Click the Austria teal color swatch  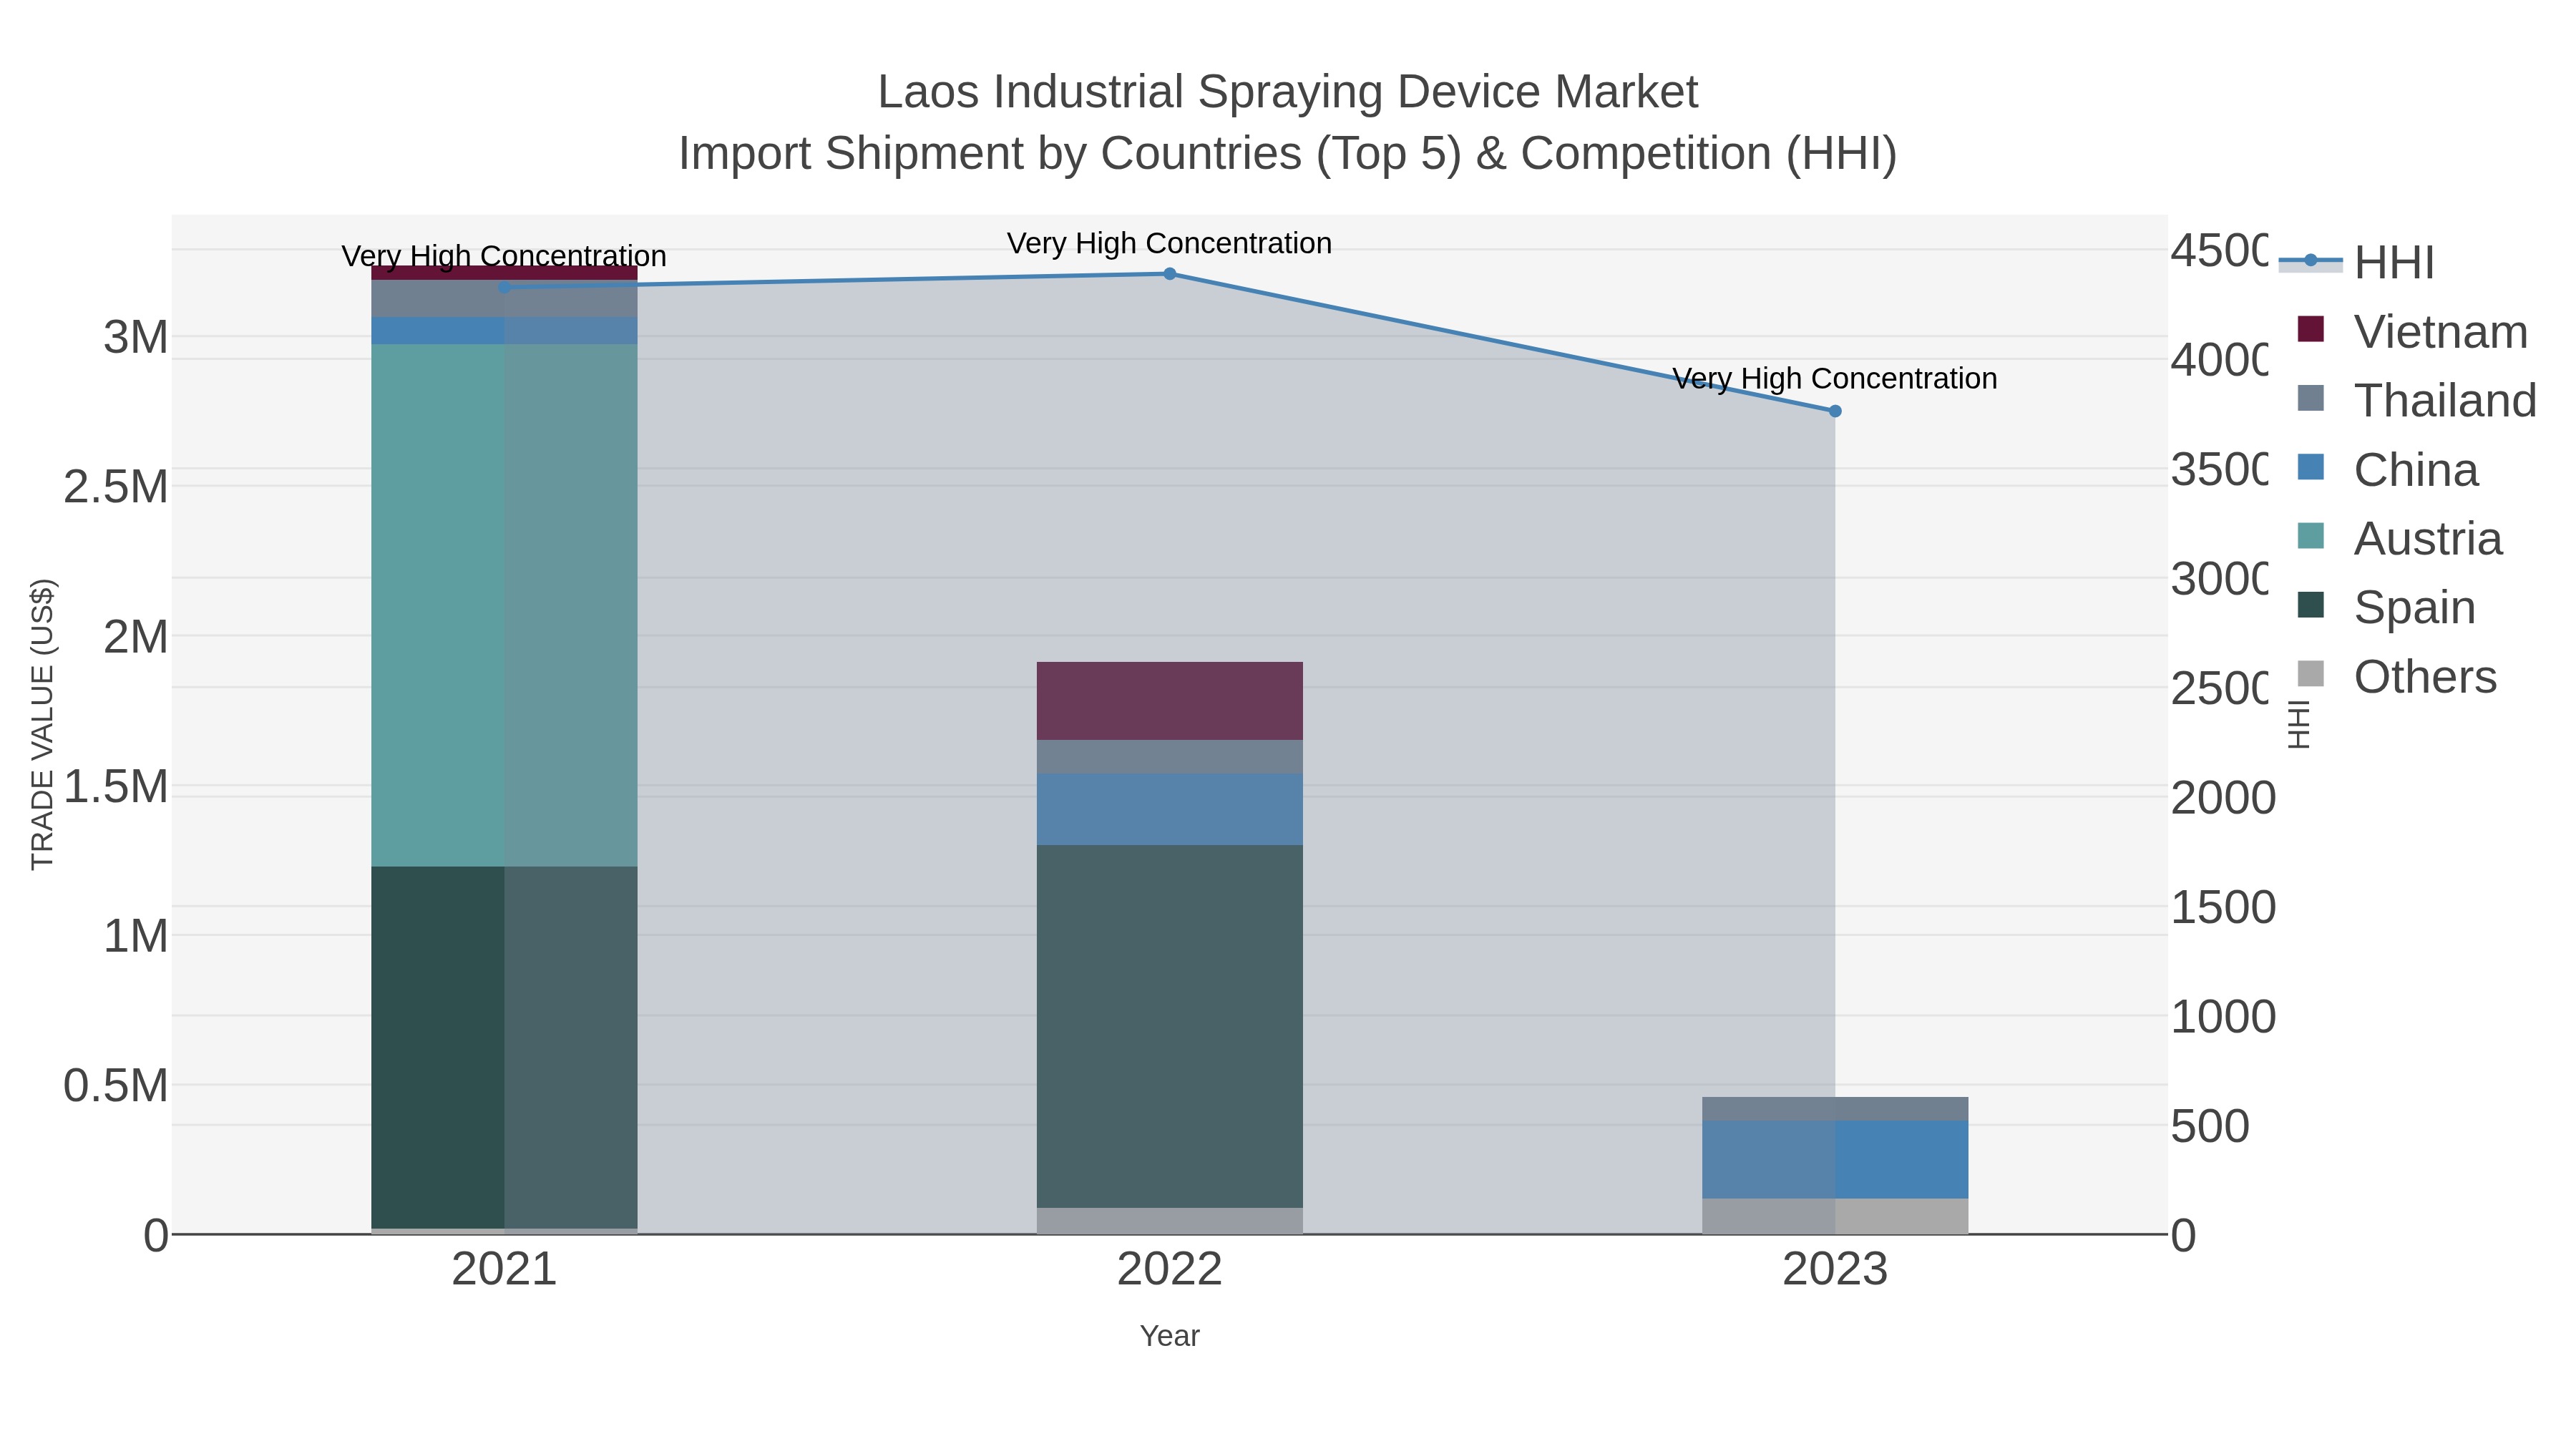(2311, 535)
